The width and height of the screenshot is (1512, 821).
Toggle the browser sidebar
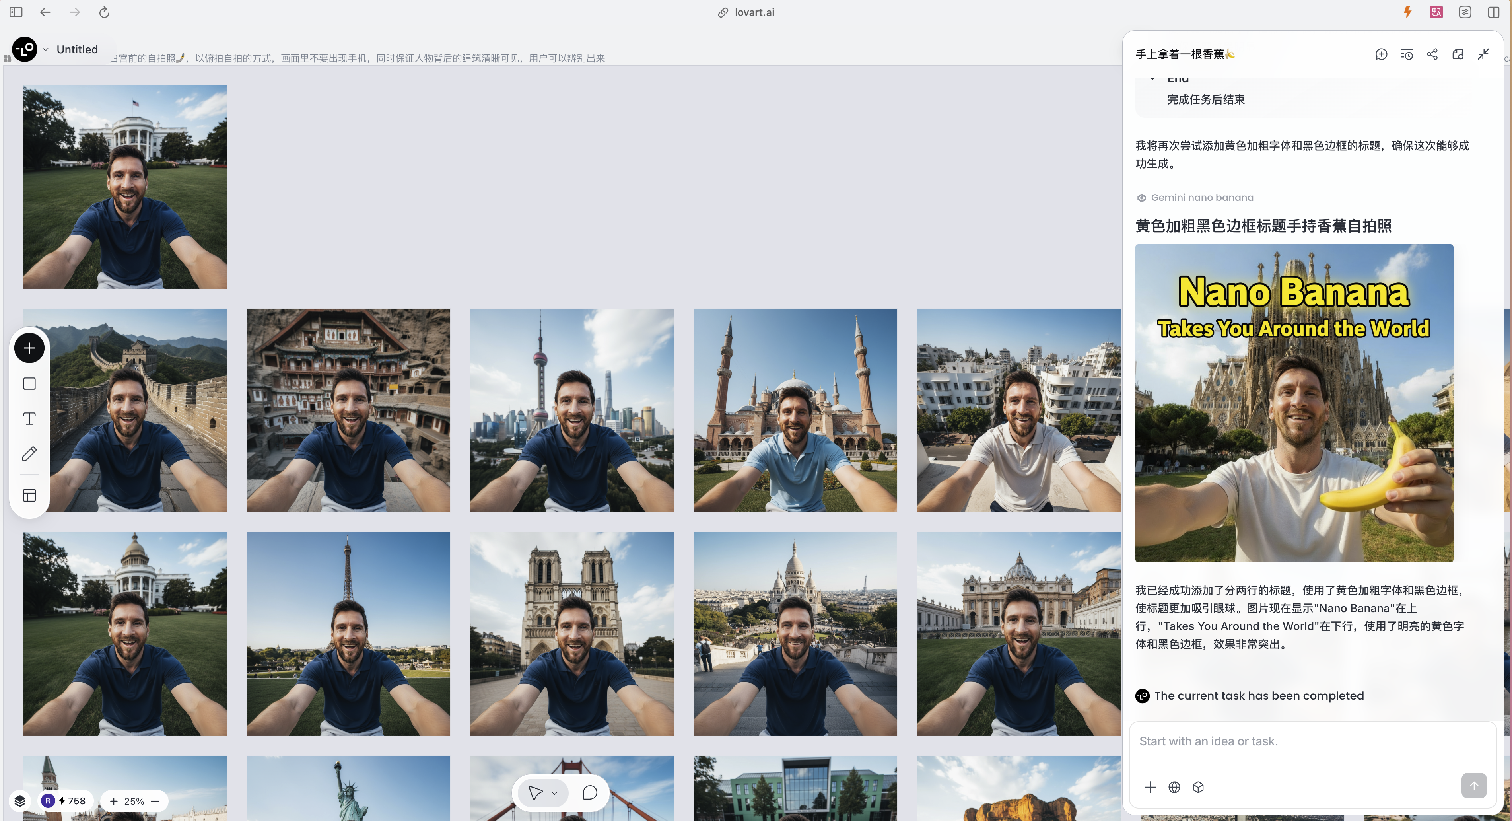(16, 12)
